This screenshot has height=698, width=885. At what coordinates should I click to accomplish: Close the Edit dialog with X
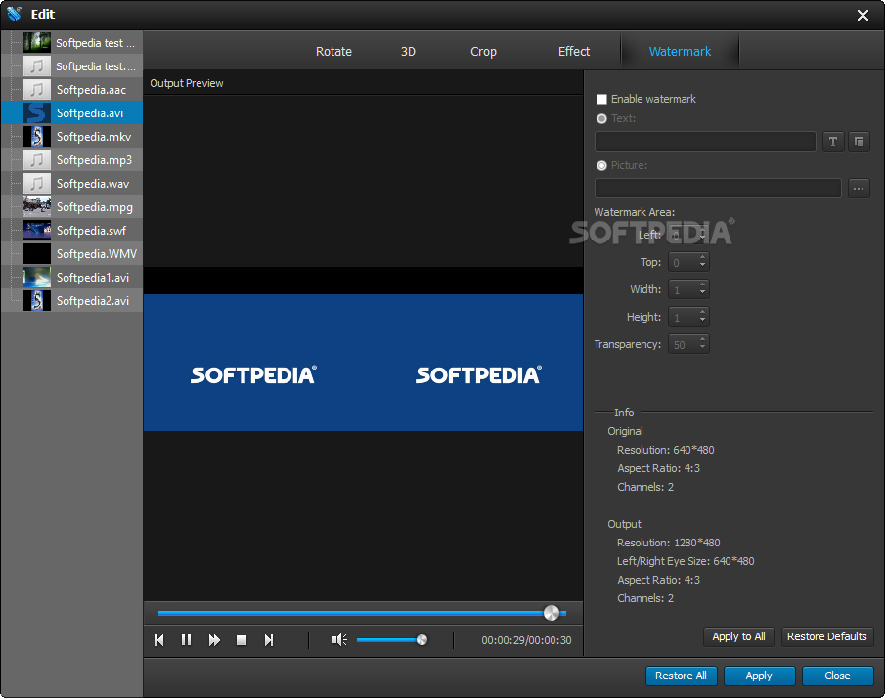(x=863, y=16)
